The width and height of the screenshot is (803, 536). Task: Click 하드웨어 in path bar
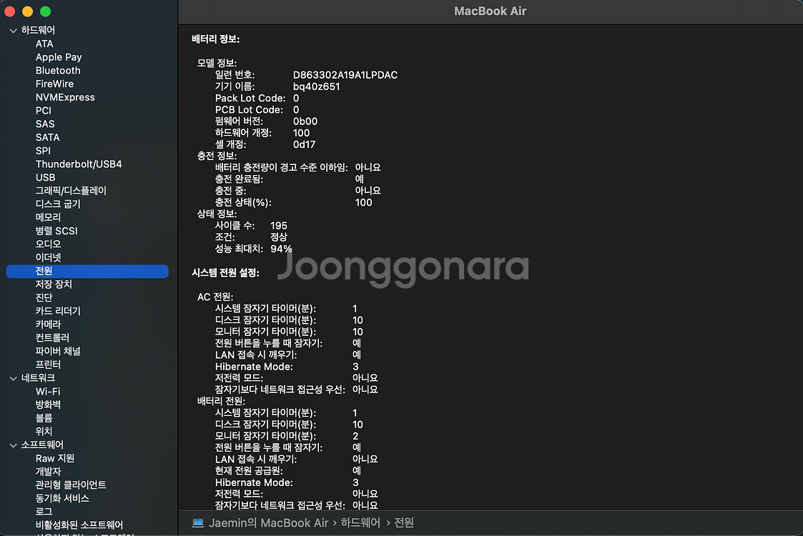360,522
